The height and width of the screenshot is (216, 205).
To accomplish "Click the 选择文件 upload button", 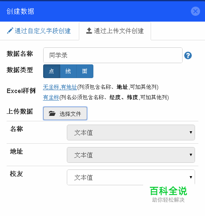I will click(x=65, y=113).
